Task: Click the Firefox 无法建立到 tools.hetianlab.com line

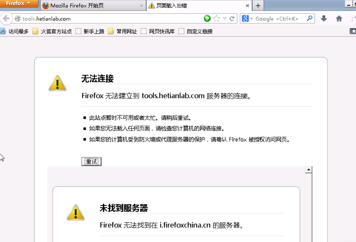Action: point(166,96)
